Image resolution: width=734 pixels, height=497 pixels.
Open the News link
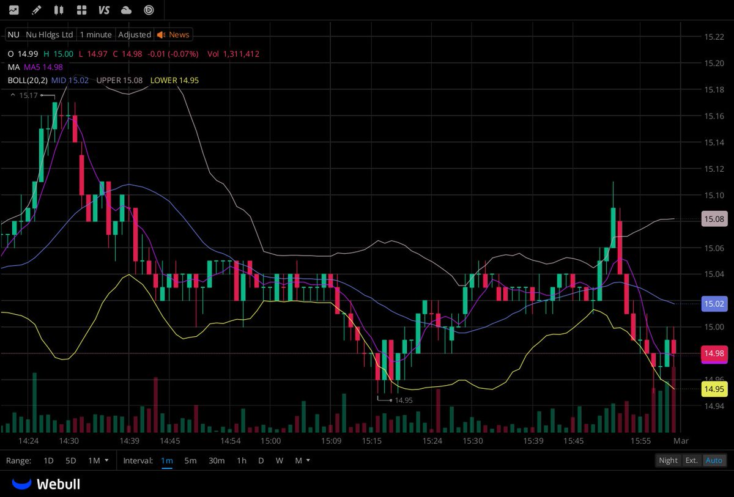coord(179,35)
